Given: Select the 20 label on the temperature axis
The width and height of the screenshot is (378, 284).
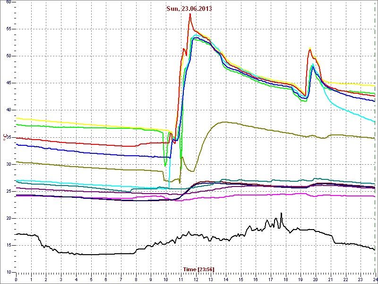Looking at the screenshot, I should 9,218.
